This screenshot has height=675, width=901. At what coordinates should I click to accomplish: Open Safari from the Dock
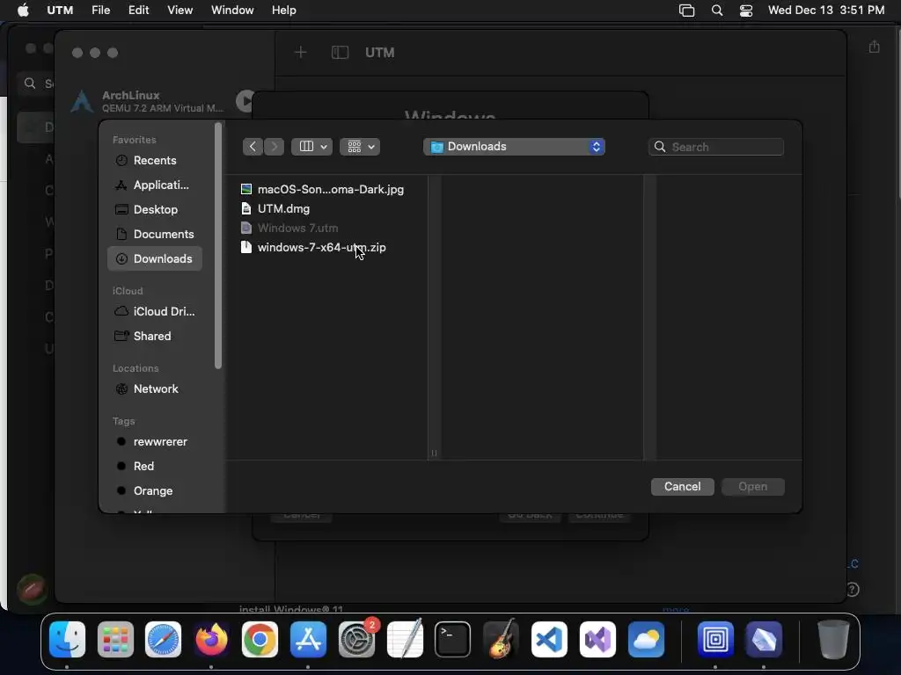click(163, 640)
